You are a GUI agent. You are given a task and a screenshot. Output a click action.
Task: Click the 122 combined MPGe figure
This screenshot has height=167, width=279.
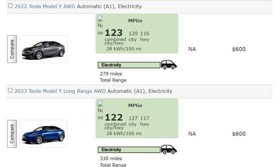pyautogui.click(x=114, y=118)
